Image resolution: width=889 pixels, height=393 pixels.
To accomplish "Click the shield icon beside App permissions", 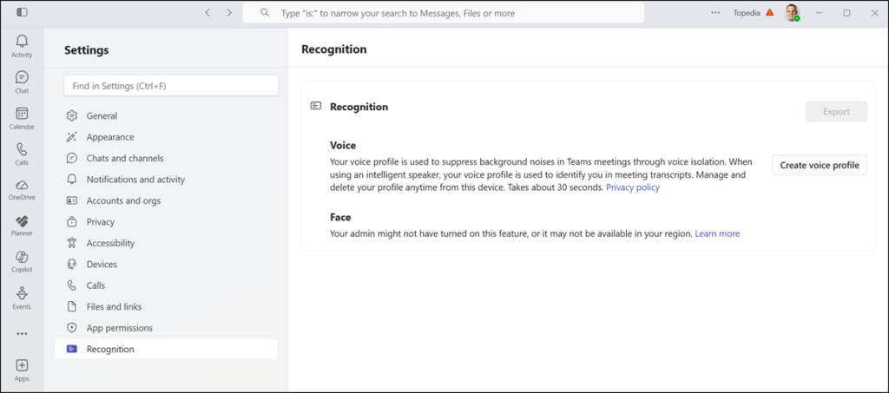I will click(71, 328).
